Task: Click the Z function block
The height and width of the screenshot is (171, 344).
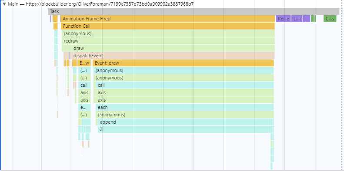Action: pyautogui.click(x=183, y=129)
